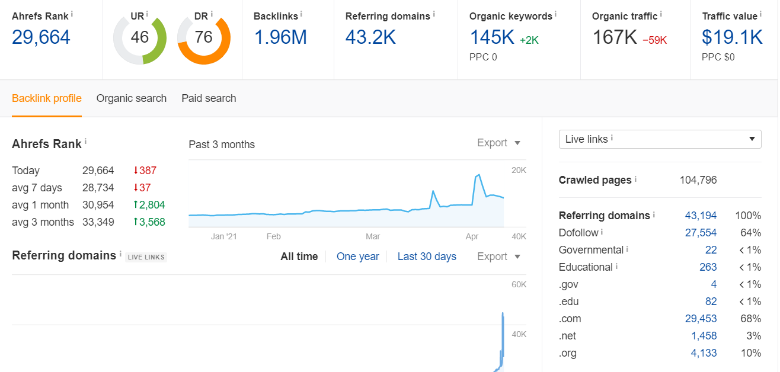Open the 1.96M backlinks count link
Screen dimensions: 780x372
point(280,37)
